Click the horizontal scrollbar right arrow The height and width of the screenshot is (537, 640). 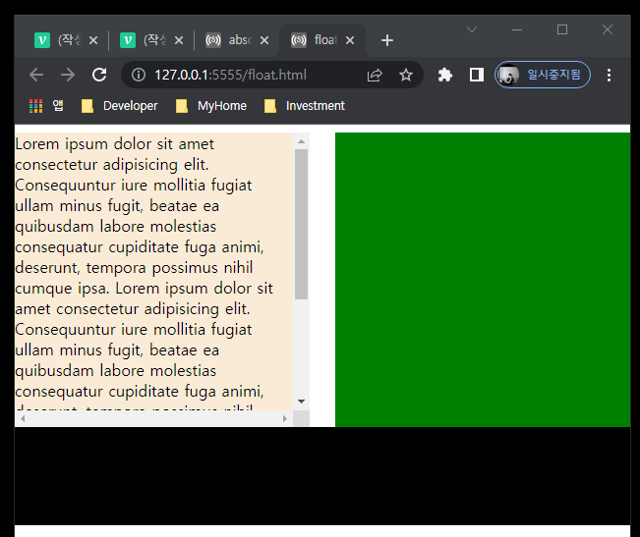(285, 419)
